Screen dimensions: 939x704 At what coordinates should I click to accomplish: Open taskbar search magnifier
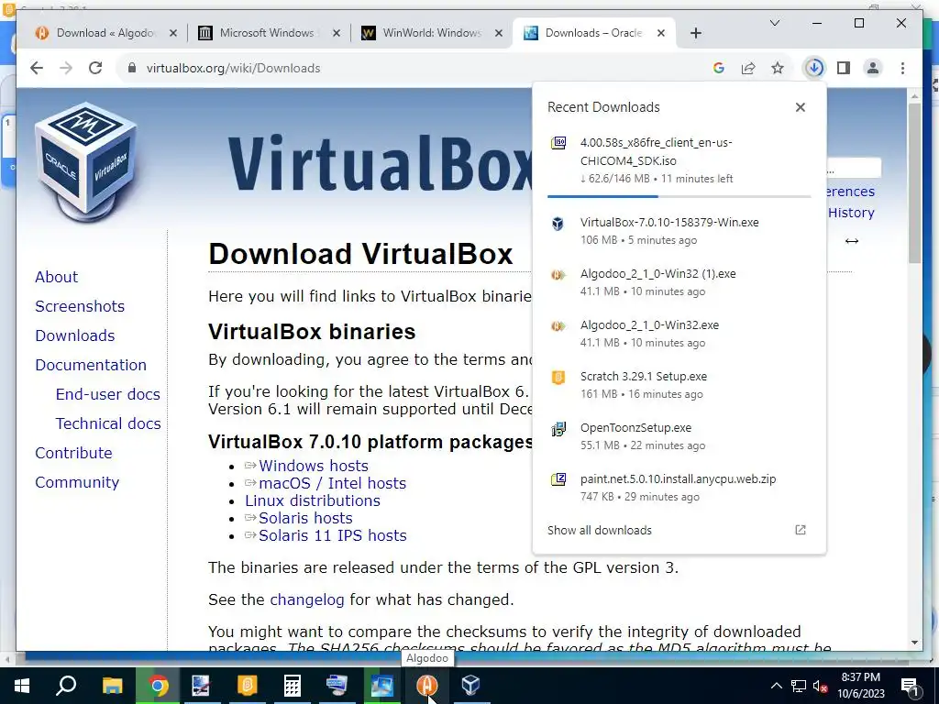(x=66, y=686)
